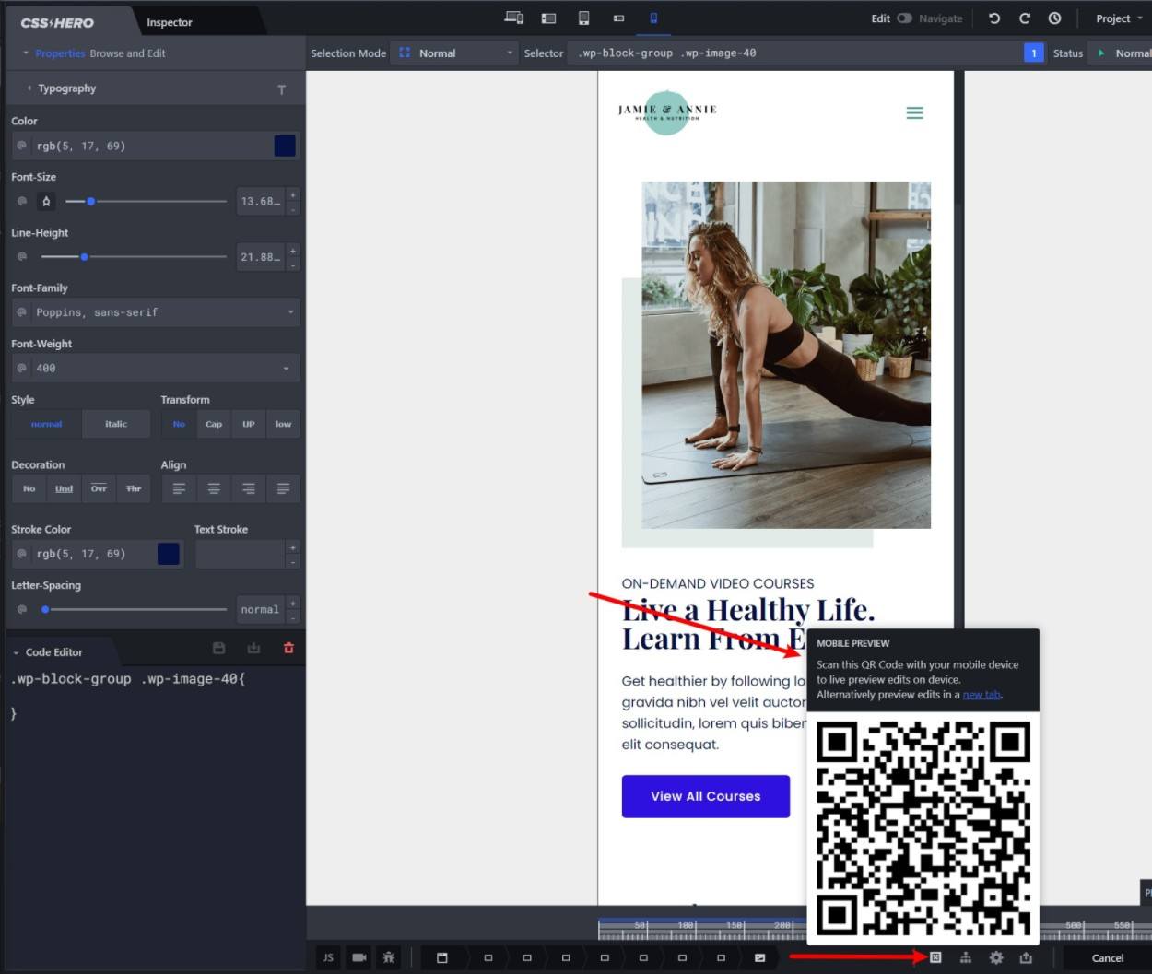Open the preview in new tab link
This screenshot has height=974, width=1152.
(982, 695)
